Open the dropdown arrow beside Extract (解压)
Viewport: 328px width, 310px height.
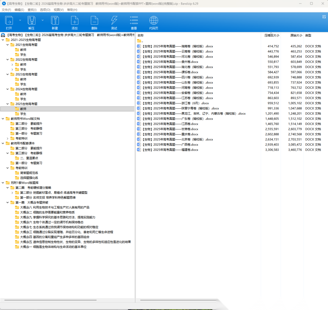[43, 20]
